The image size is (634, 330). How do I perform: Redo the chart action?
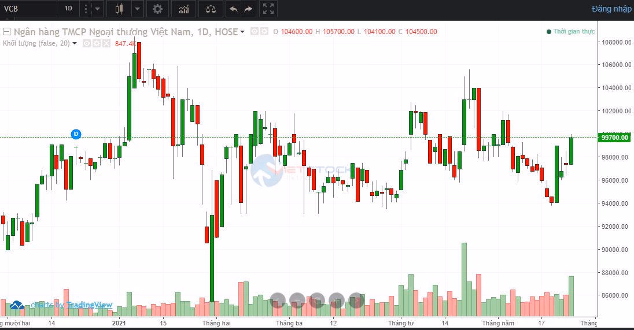(249, 9)
